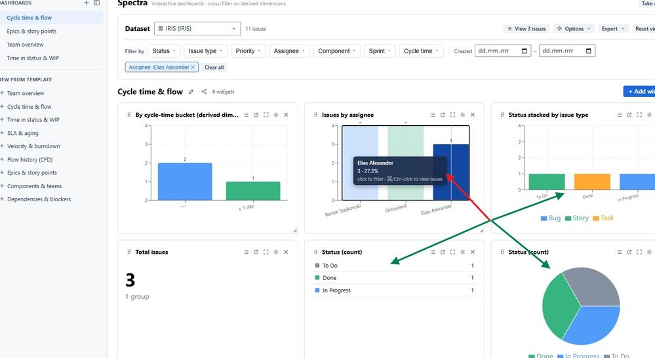Open settings of By cycle-time bucket widget

pos(276,115)
